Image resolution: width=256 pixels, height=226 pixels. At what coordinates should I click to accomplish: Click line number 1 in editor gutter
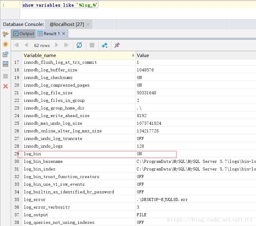tap(3, 5)
